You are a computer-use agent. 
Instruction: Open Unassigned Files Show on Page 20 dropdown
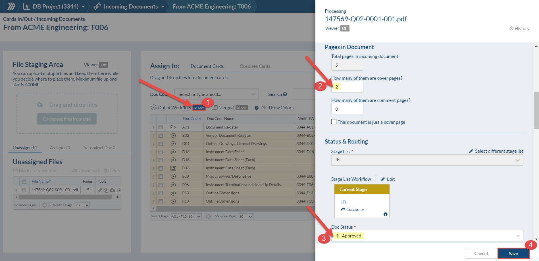(x=82, y=205)
